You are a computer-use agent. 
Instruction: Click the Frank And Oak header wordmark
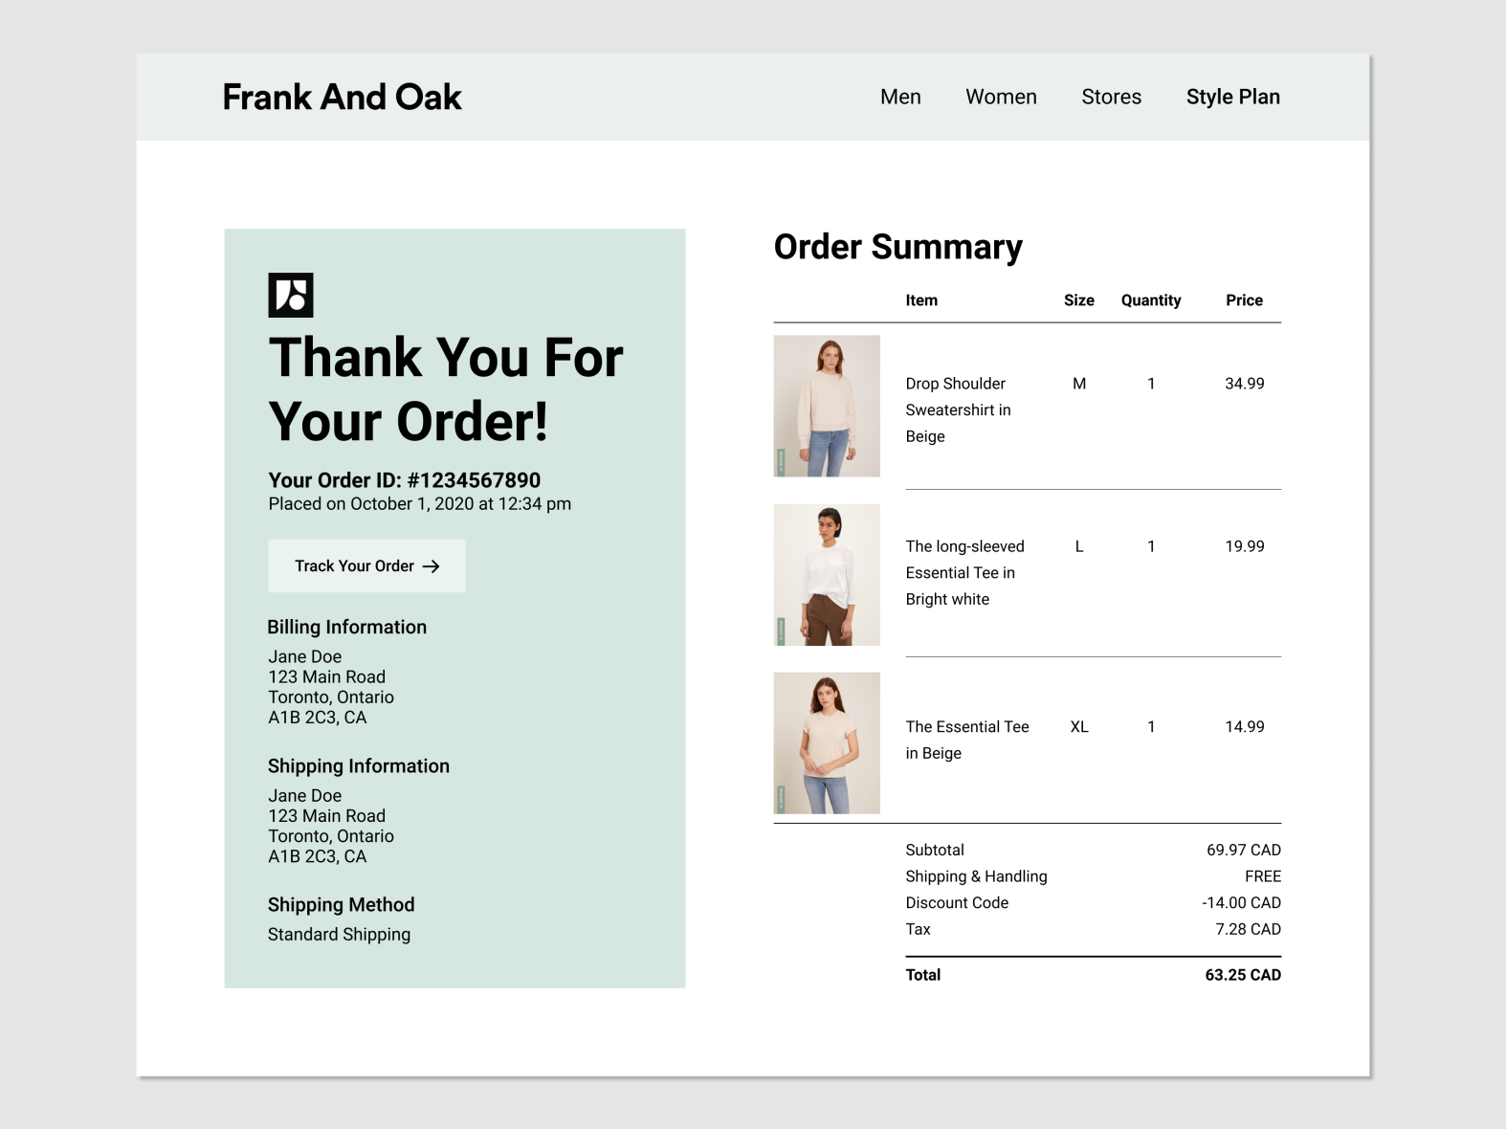(x=342, y=97)
